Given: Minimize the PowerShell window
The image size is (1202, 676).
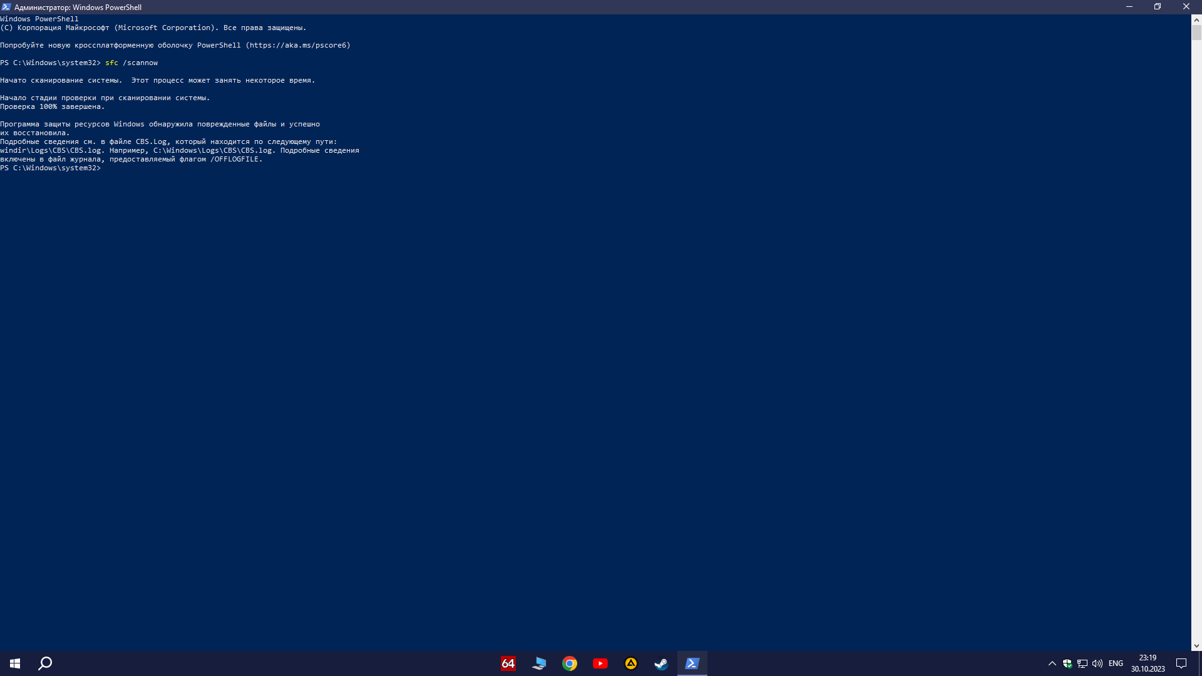Looking at the screenshot, I should pyautogui.click(x=1129, y=7).
